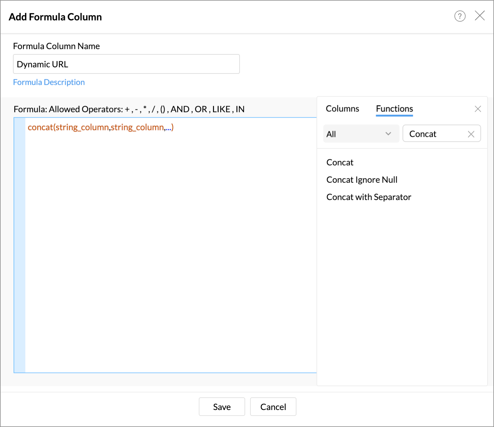494x427 pixels.
Task: Click the Formula Description link
Action: [49, 82]
